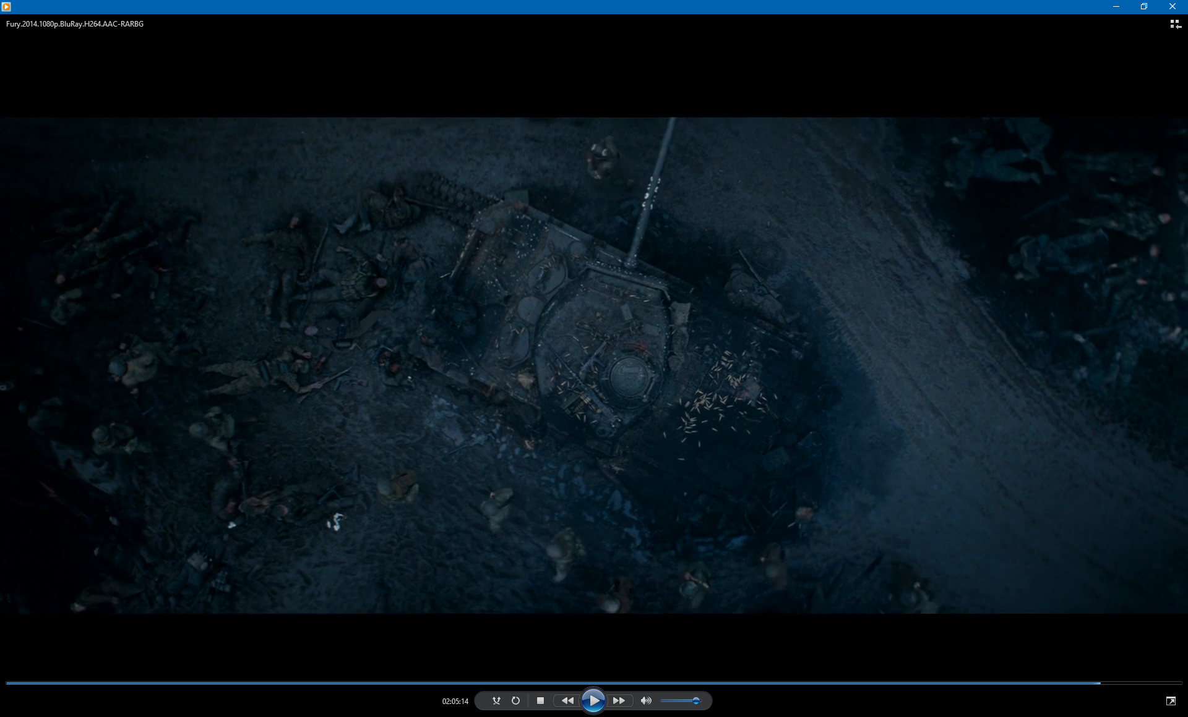Turn shuffle on
The height and width of the screenshot is (717, 1188).
496,700
